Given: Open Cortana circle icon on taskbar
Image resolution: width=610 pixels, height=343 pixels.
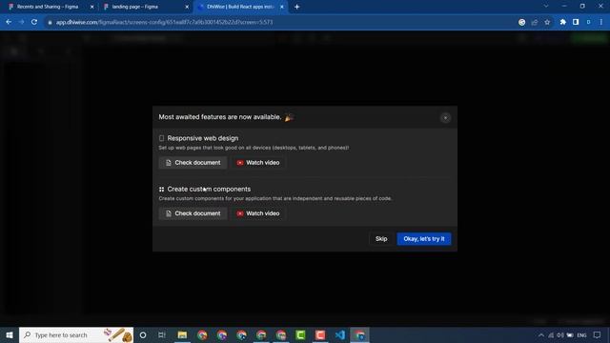Looking at the screenshot, I should pyautogui.click(x=143, y=334).
